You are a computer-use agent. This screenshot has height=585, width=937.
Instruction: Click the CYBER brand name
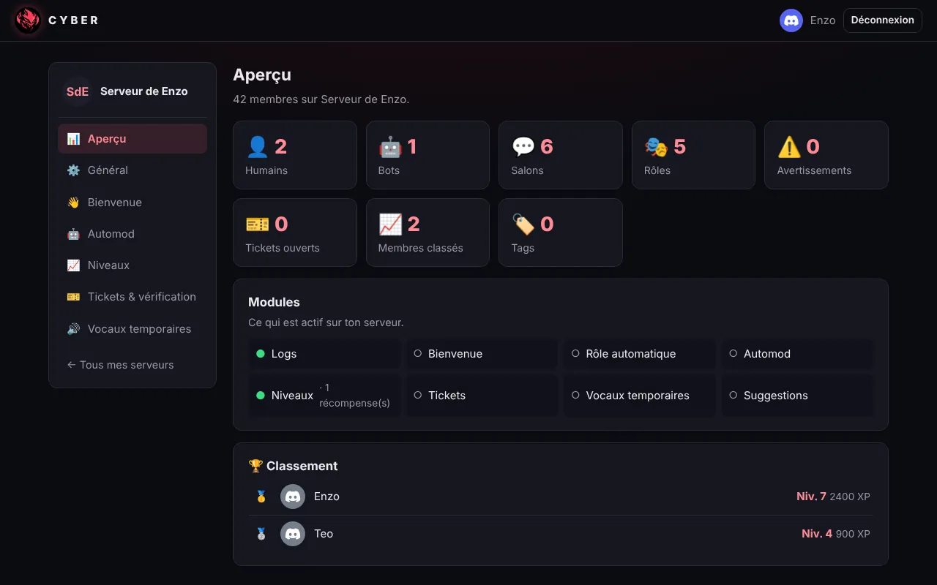(73, 20)
